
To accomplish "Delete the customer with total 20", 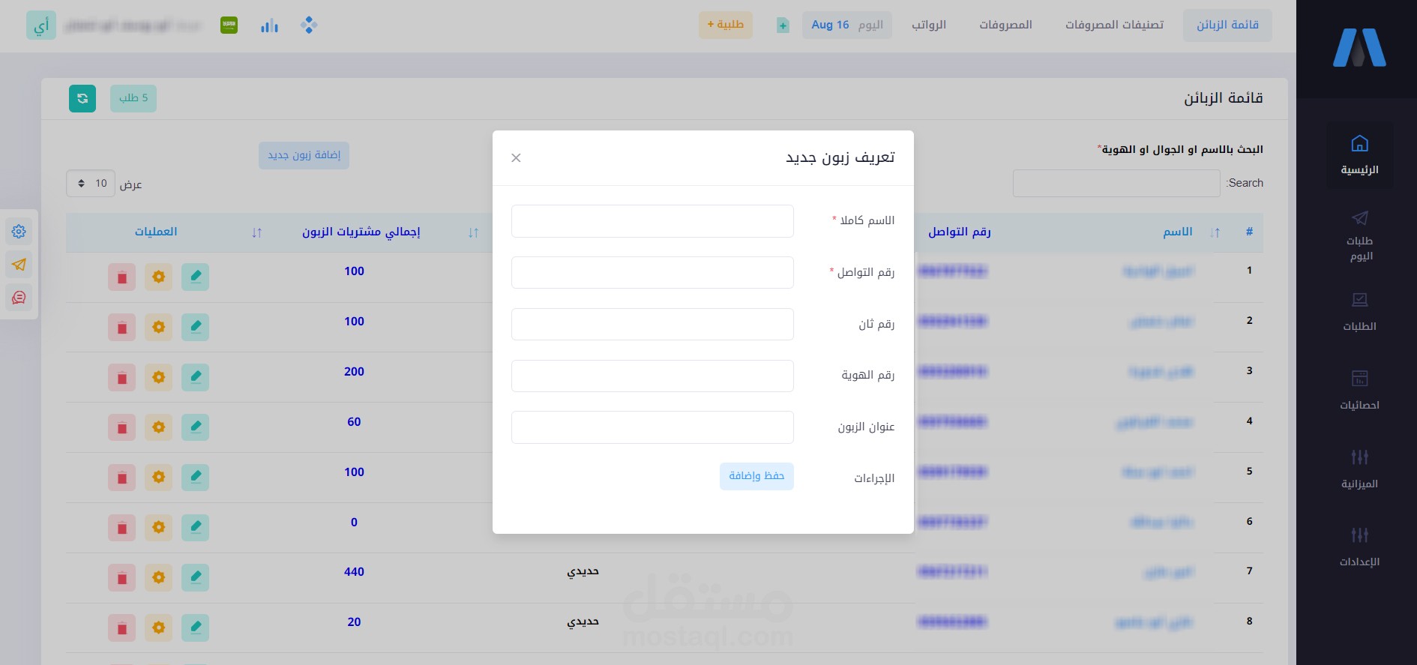I will (121, 628).
